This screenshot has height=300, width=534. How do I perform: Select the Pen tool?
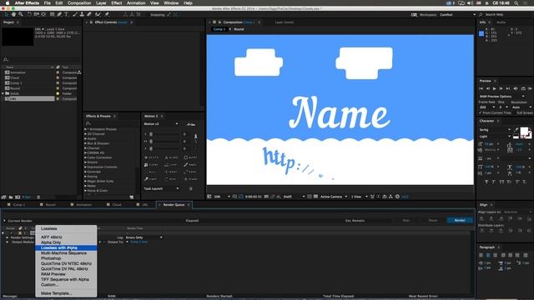pyautogui.click(x=59, y=15)
